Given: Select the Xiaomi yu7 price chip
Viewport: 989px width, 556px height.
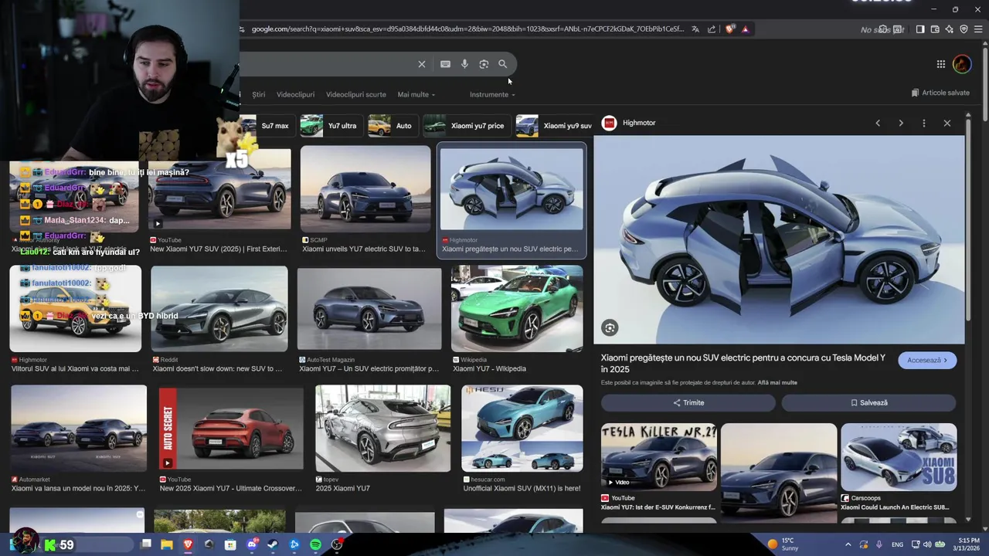Looking at the screenshot, I should [465, 126].
